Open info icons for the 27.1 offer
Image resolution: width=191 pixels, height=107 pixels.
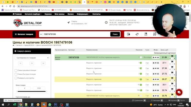156,63
